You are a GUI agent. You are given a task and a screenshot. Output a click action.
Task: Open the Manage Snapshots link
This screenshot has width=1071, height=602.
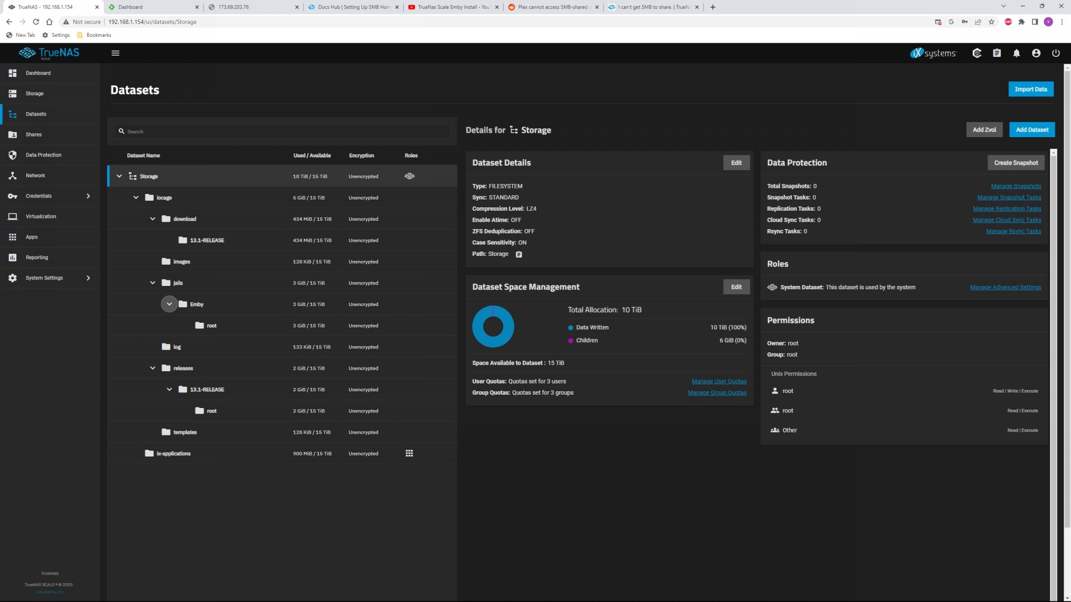(x=1016, y=186)
